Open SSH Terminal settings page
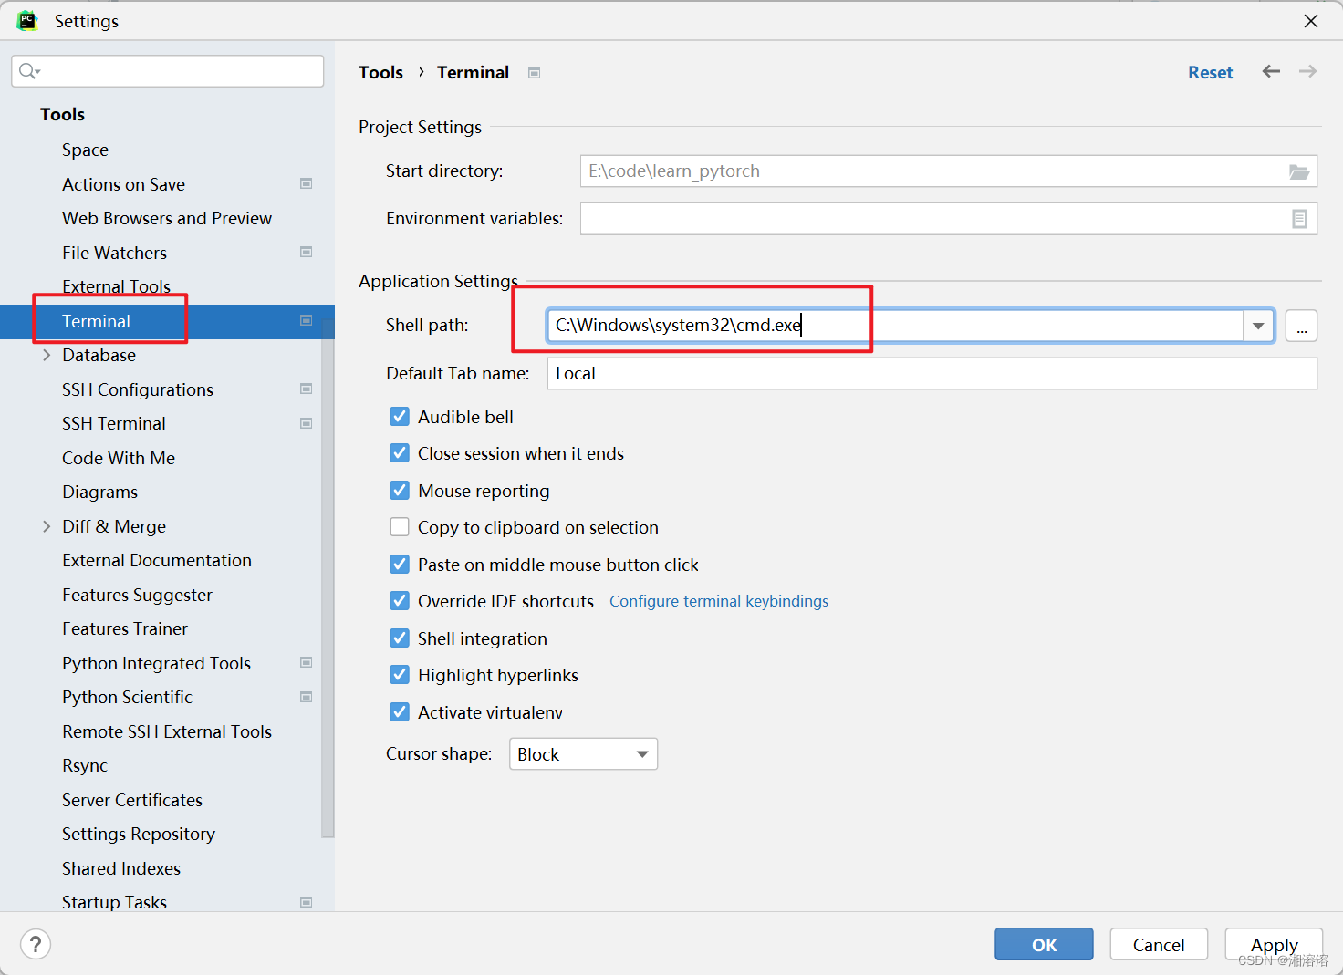Screen dimensions: 1343x975 (114, 423)
